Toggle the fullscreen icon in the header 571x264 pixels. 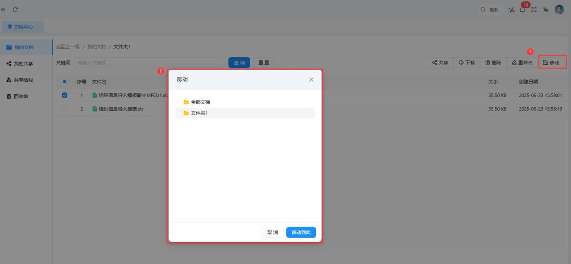(534, 9)
